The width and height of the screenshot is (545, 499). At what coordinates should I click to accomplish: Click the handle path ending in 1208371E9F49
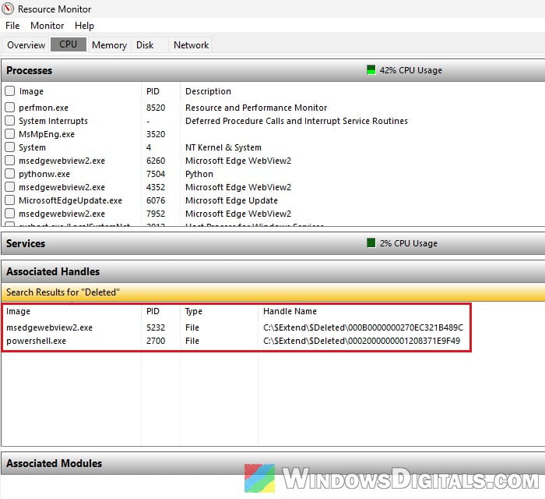click(362, 341)
